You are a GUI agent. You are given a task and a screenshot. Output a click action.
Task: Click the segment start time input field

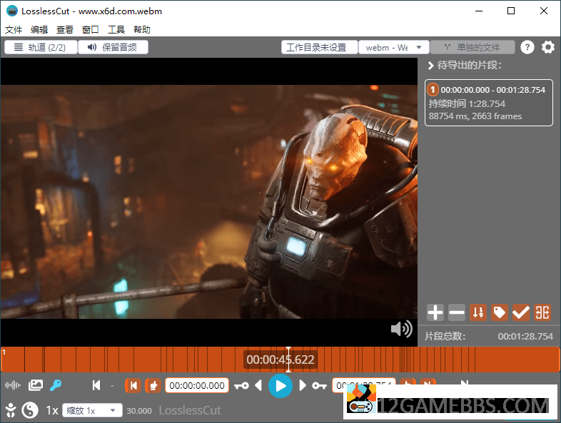point(197,386)
